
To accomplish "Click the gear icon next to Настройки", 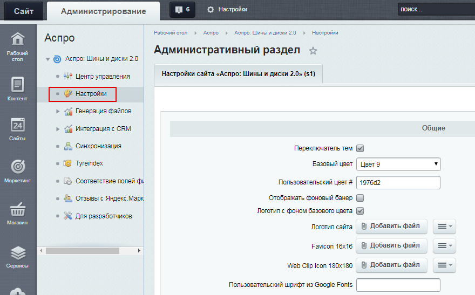I will point(211,10).
